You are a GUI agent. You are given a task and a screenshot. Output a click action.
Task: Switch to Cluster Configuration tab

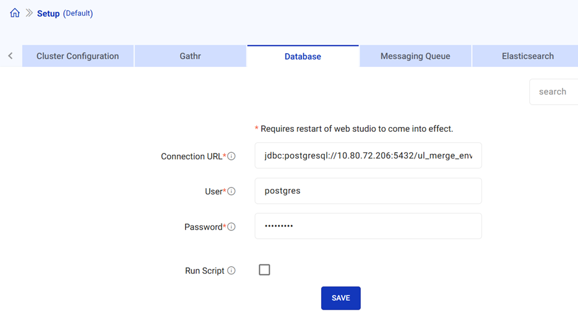(x=78, y=56)
